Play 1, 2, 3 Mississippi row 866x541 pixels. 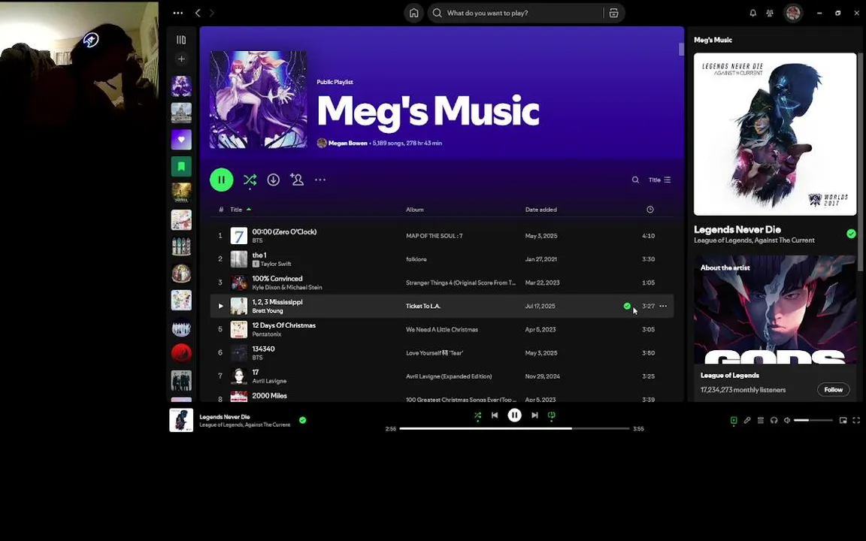coord(220,306)
